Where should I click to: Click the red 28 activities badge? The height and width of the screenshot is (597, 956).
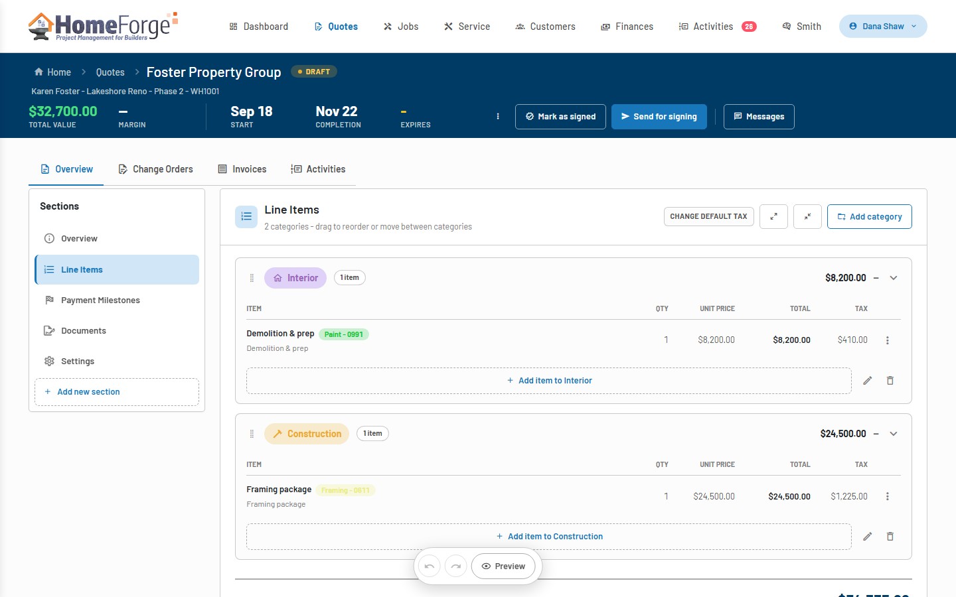[x=749, y=27]
